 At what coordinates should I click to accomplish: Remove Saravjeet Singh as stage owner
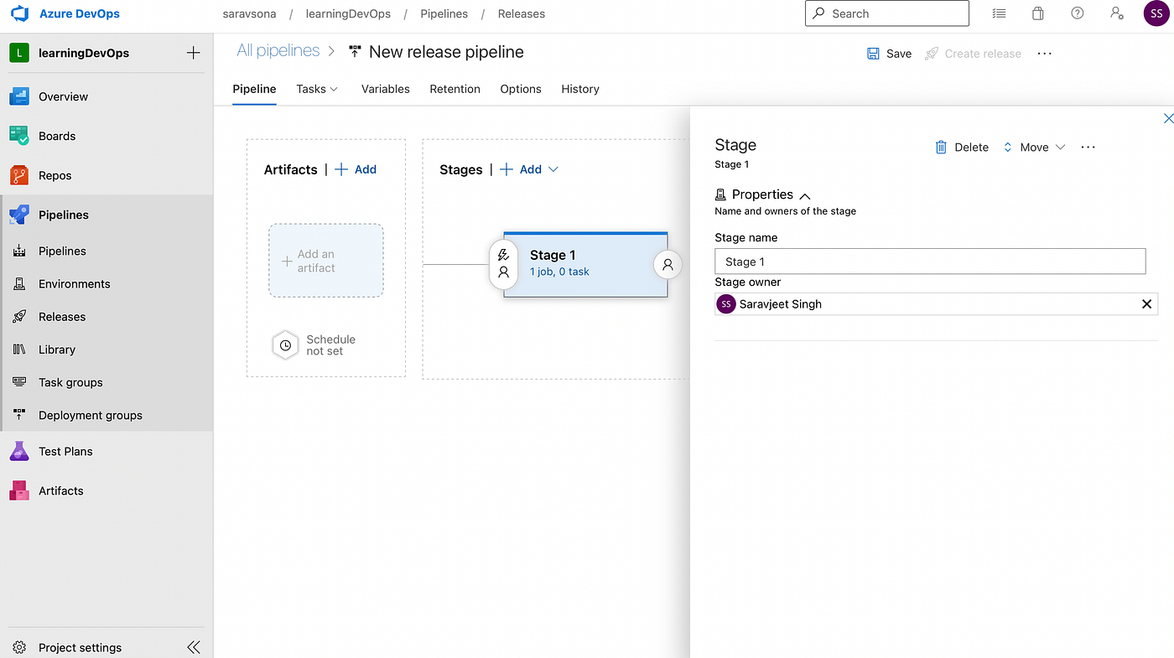1146,303
